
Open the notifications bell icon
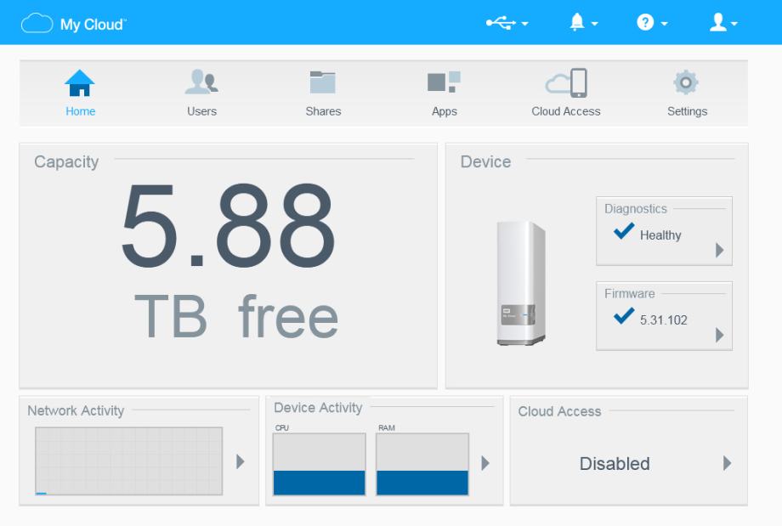pos(577,22)
